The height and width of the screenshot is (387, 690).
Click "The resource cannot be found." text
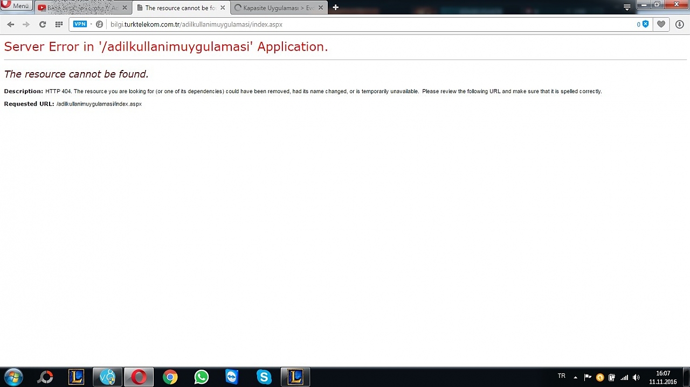(76, 74)
